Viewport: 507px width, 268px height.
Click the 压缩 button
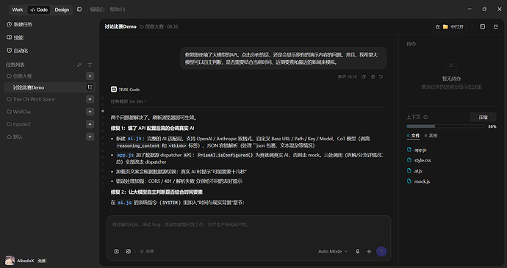click(x=483, y=117)
